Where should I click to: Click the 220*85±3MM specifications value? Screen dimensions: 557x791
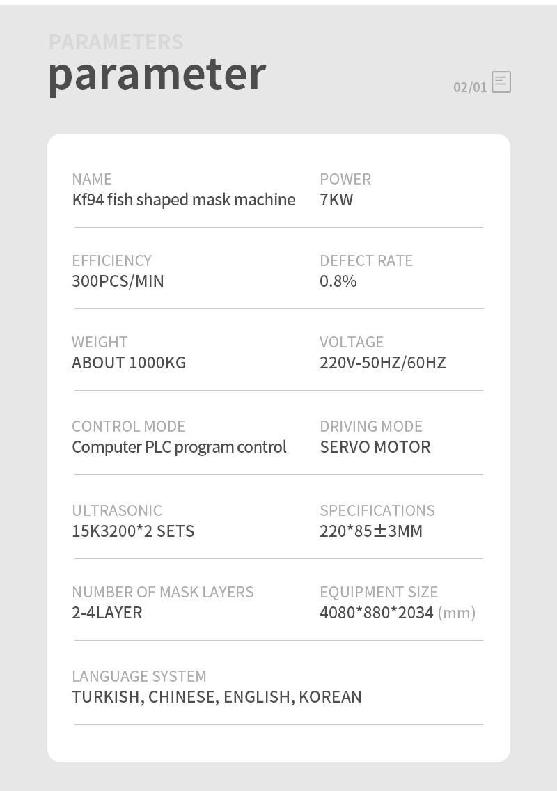point(371,531)
